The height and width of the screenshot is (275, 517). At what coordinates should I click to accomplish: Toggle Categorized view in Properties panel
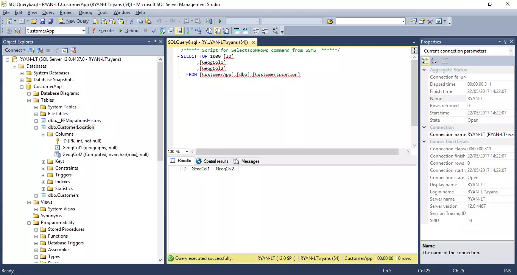coord(425,61)
